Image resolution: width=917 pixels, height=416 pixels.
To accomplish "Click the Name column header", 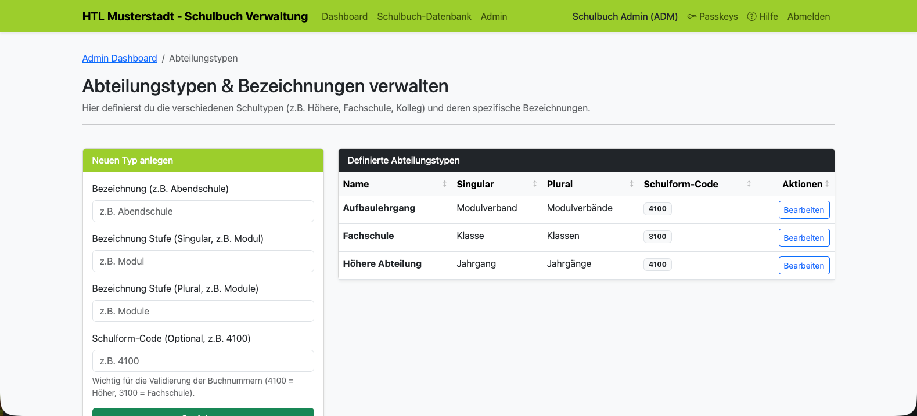I will pyautogui.click(x=395, y=184).
